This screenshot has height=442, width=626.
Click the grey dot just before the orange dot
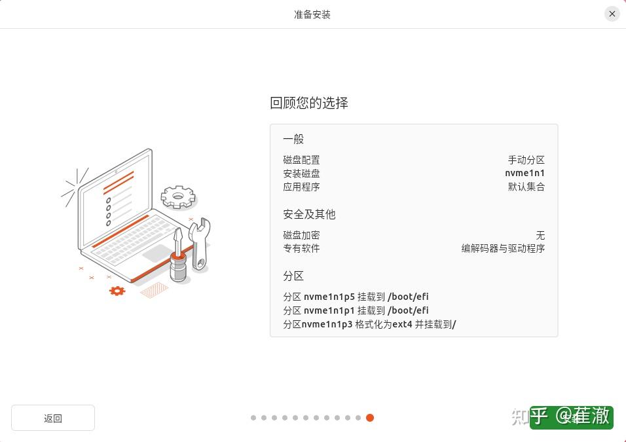(358, 418)
